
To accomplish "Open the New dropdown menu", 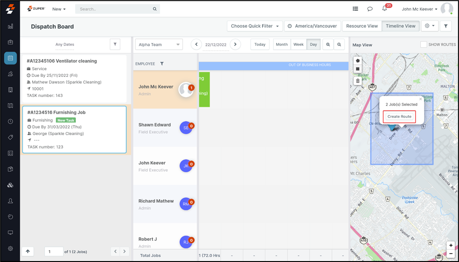I will point(59,9).
